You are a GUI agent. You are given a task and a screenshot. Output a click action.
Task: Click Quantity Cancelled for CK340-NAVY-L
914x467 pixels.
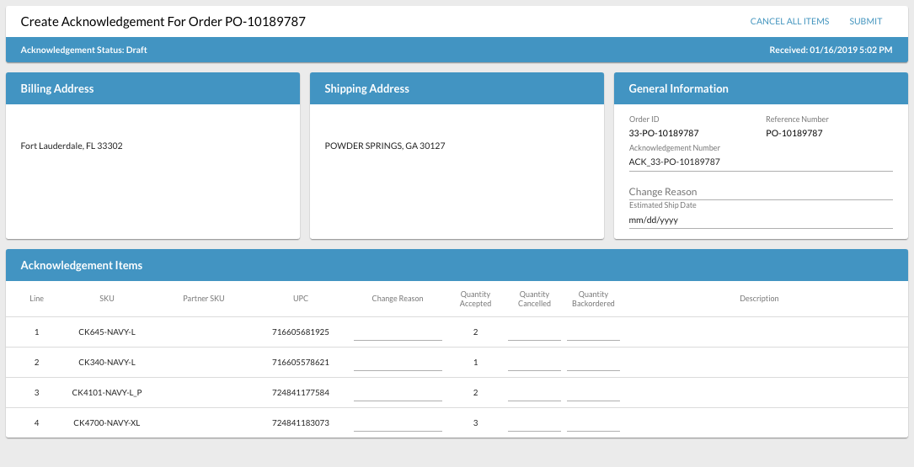pos(534,363)
